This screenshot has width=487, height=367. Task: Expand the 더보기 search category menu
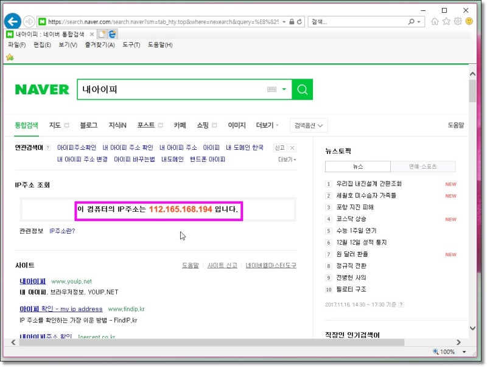[x=267, y=125]
